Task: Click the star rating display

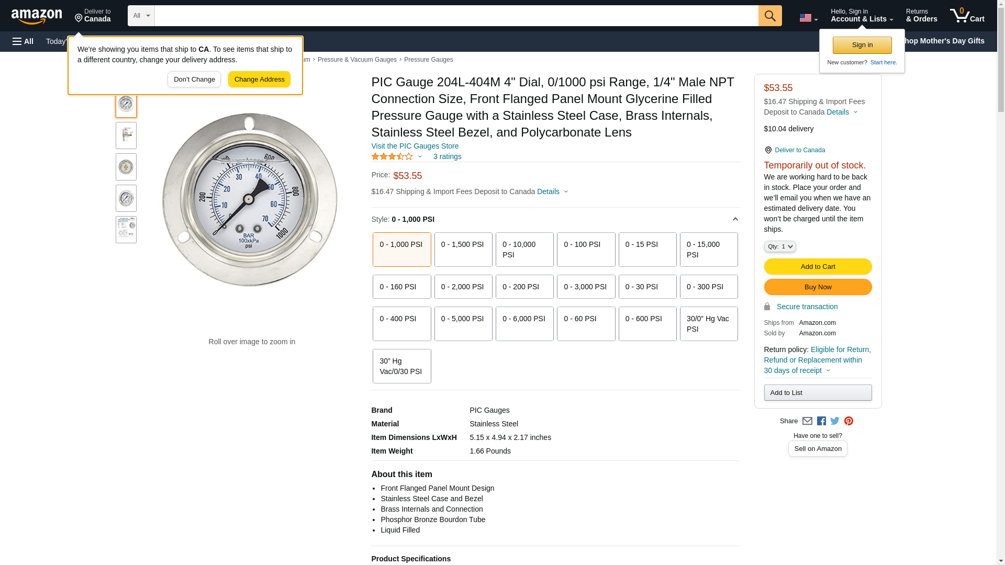Action: (x=392, y=156)
